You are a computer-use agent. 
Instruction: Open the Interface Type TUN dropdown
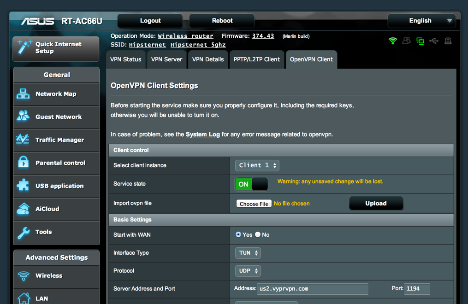pyautogui.click(x=248, y=253)
